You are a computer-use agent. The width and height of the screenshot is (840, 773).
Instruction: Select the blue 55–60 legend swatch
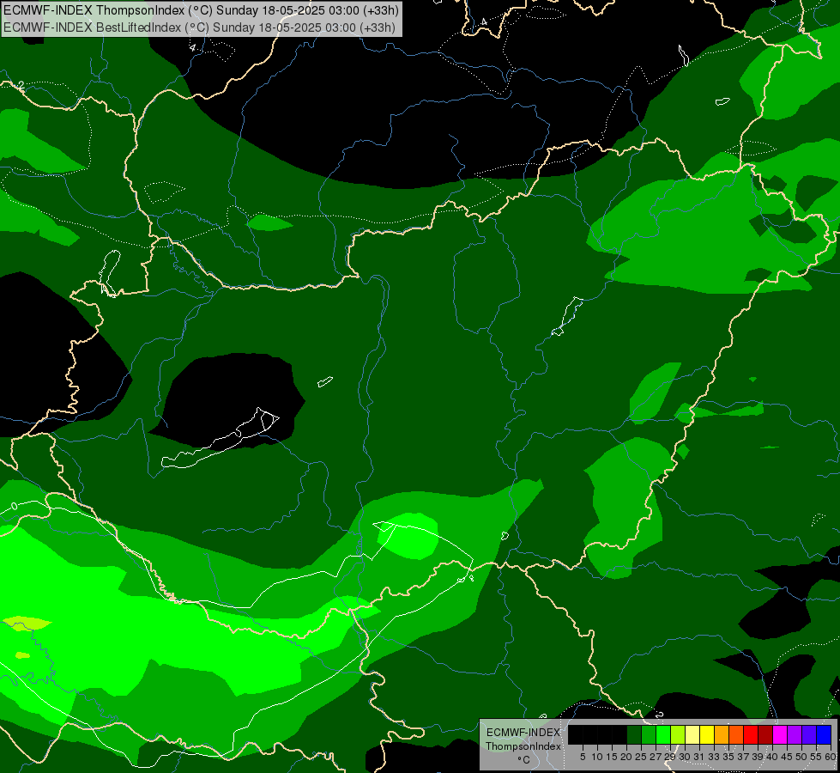pyautogui.click(x=824, y=734)
